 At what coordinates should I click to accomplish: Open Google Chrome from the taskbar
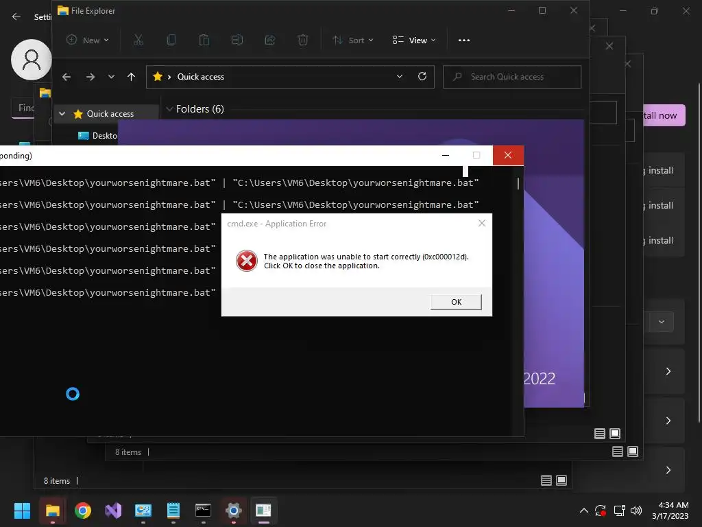click(x=83, y=511)
